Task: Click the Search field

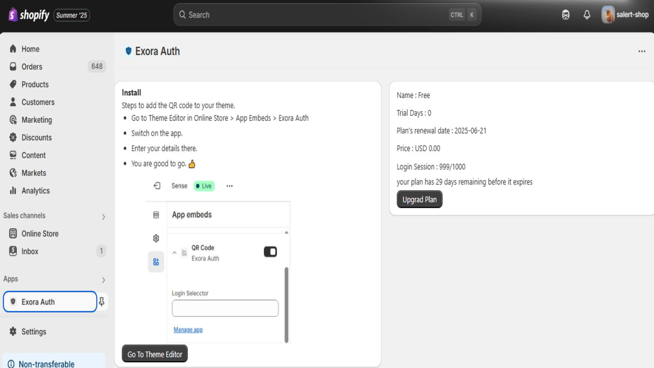Action: pos(327,15)
